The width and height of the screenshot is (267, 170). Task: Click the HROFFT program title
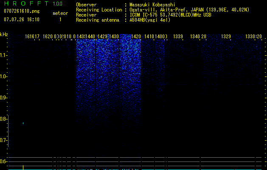[26, 3]
